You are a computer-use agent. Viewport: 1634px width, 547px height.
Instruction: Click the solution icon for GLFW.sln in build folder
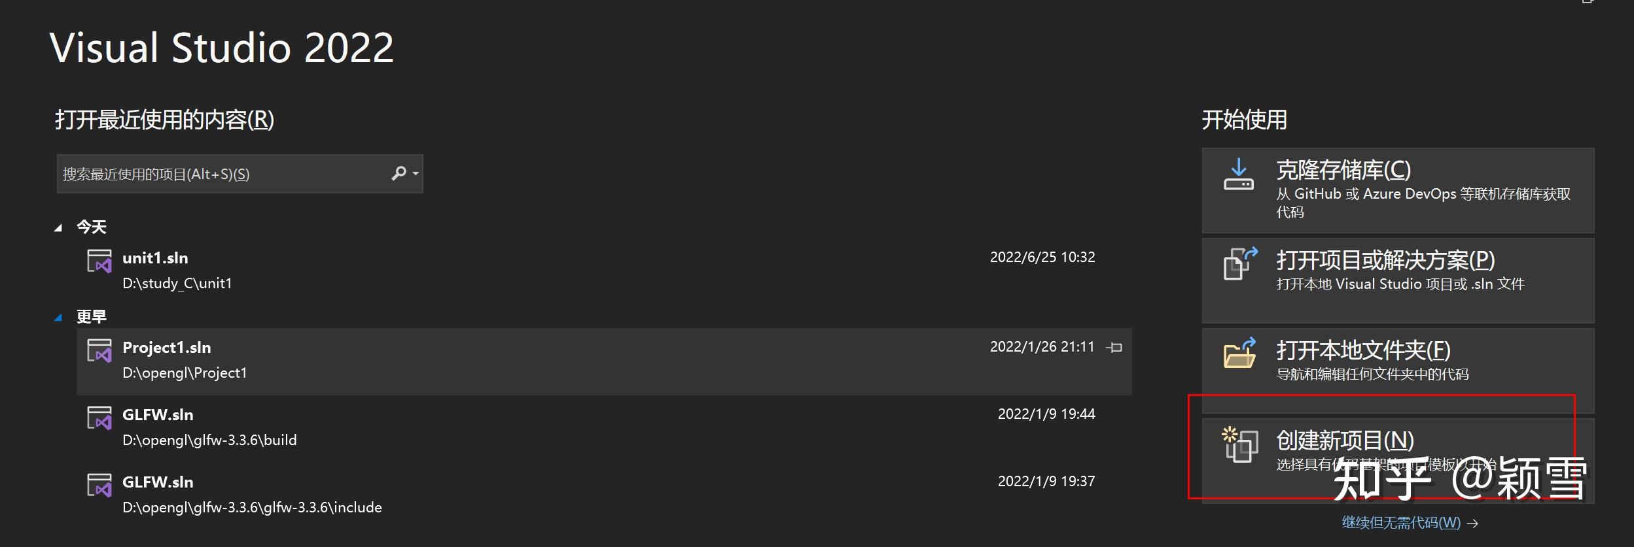99,418
